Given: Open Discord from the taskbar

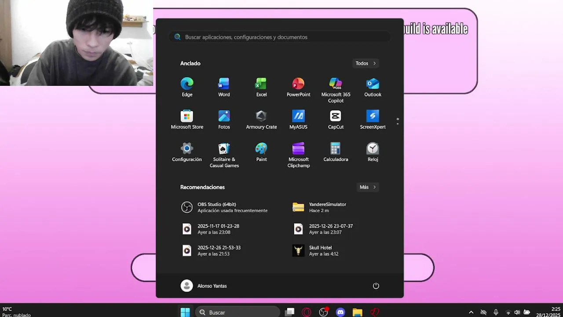Looking at the screenshot, I should (x=340, y=312).
